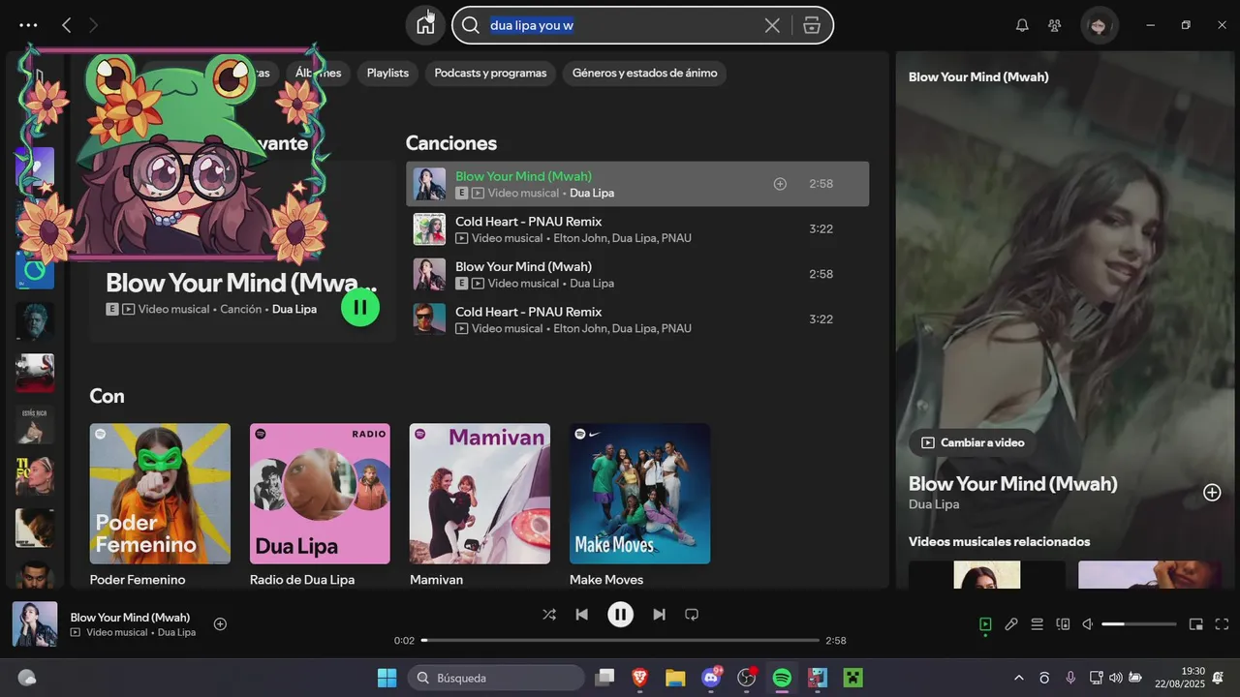Open Dua Lipa link under right panel title
Screen dimensions: 1240x697
point(934,504)
